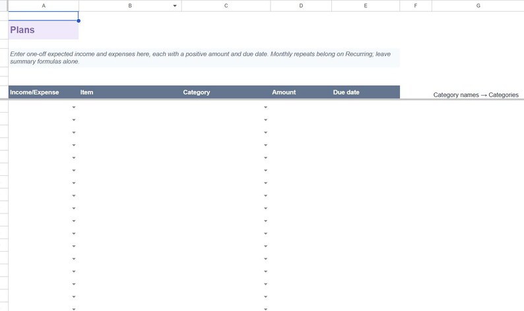The height and width of the screenshot is (311, 524).
Task: Select the 'Due date' header cell
Action: 366,92
